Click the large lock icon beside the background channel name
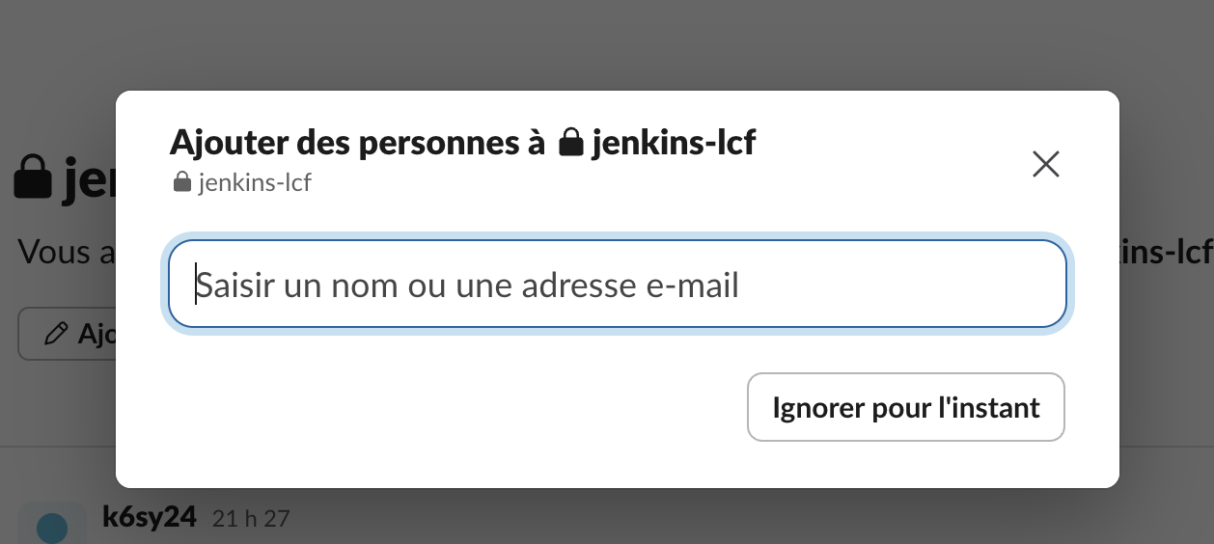Screen dimensions: 1214x544 [x=33, y=180]
